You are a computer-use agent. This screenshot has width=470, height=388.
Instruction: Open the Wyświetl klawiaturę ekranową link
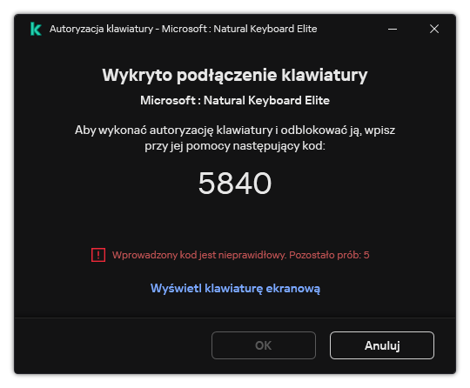click(235, 288)
